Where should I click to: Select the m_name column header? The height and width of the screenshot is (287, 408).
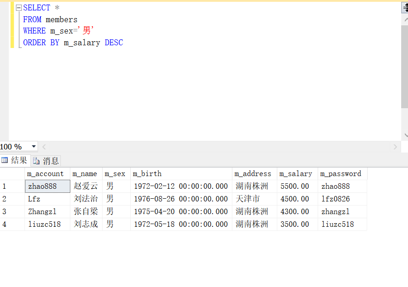tap(86, 173)
